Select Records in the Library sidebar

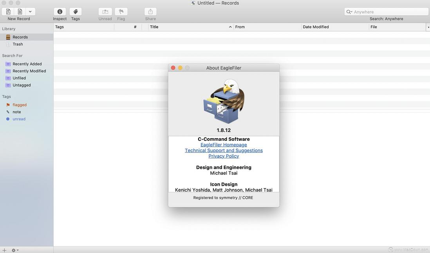coord(27,37)
